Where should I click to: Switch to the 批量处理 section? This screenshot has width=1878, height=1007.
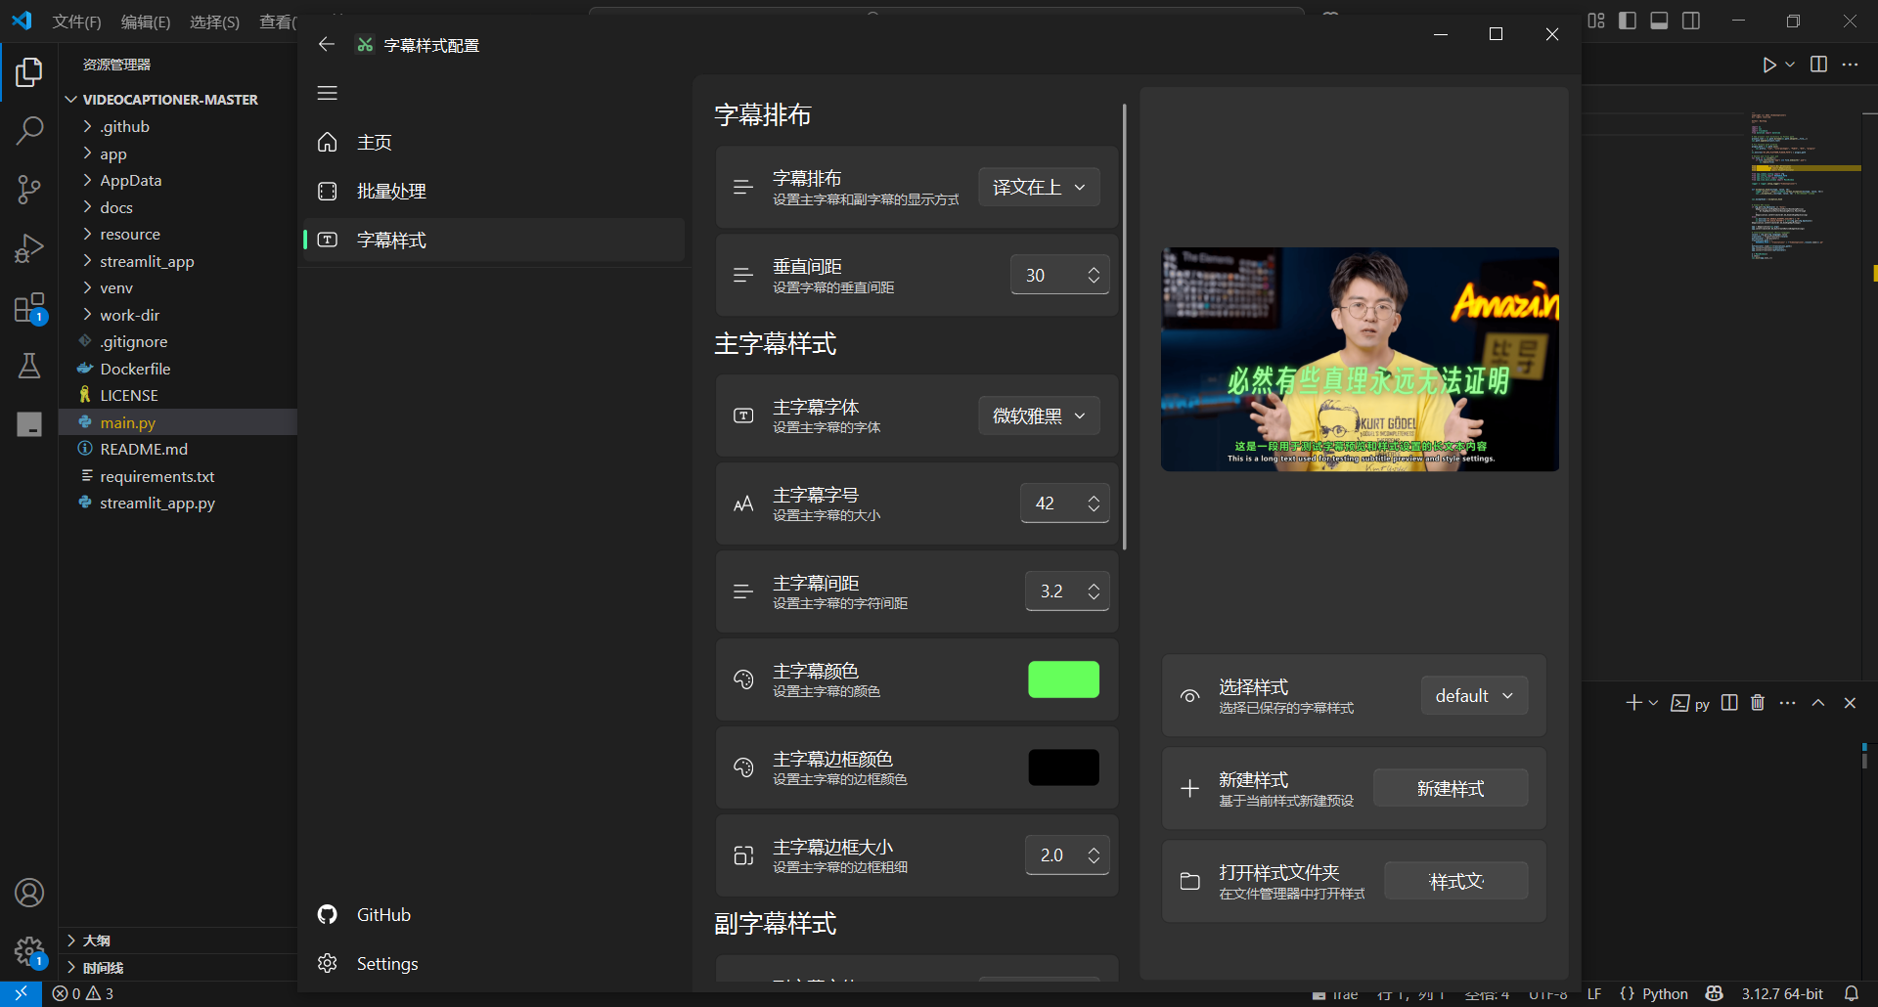pos(391,191)
